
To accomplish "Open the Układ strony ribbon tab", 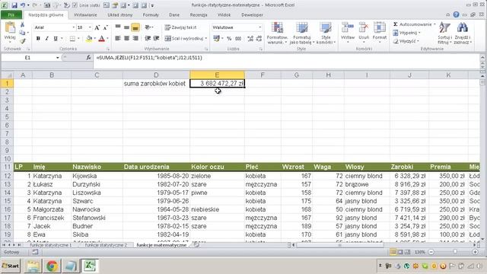I will pos(120,15).
